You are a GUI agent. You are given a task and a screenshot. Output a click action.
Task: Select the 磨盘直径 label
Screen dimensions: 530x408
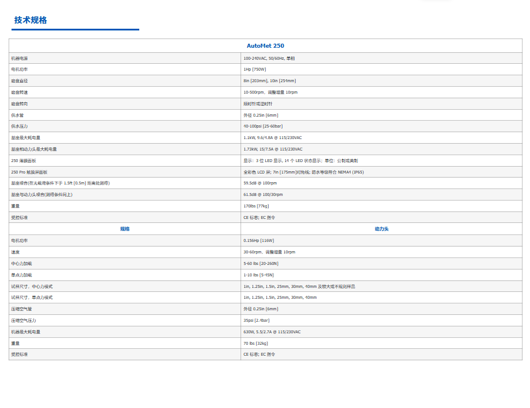20,81
